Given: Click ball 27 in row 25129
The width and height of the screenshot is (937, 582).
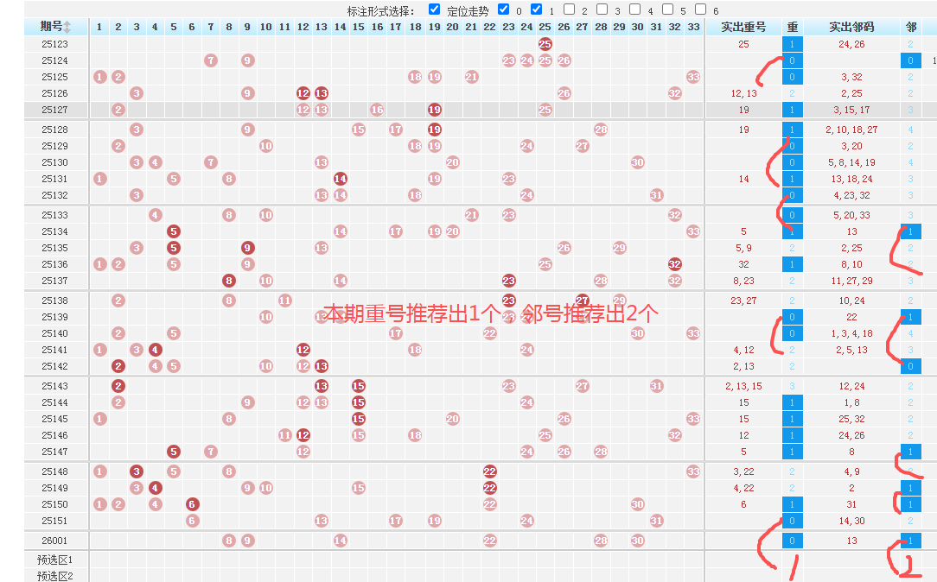Looking at the screenshot, I should (582, 146).
